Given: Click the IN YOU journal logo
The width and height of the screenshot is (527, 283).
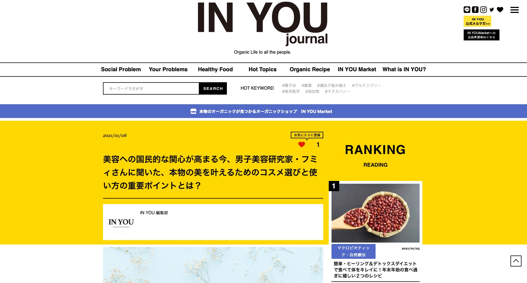Looking at the screenshot, I should [263, 24].
